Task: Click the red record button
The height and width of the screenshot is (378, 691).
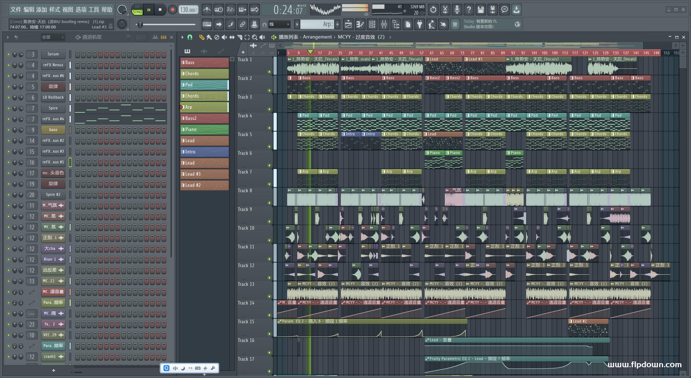Action: 172,10
